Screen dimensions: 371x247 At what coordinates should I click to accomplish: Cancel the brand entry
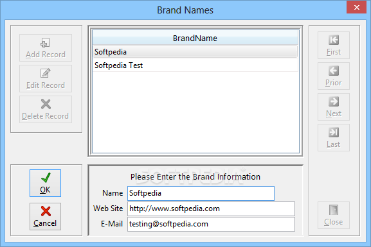click(x=45, y=216)
